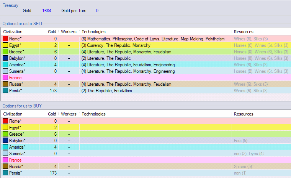
Task: Select Russia's technologies cell in SELL list
Action: (x=126, y=84)
